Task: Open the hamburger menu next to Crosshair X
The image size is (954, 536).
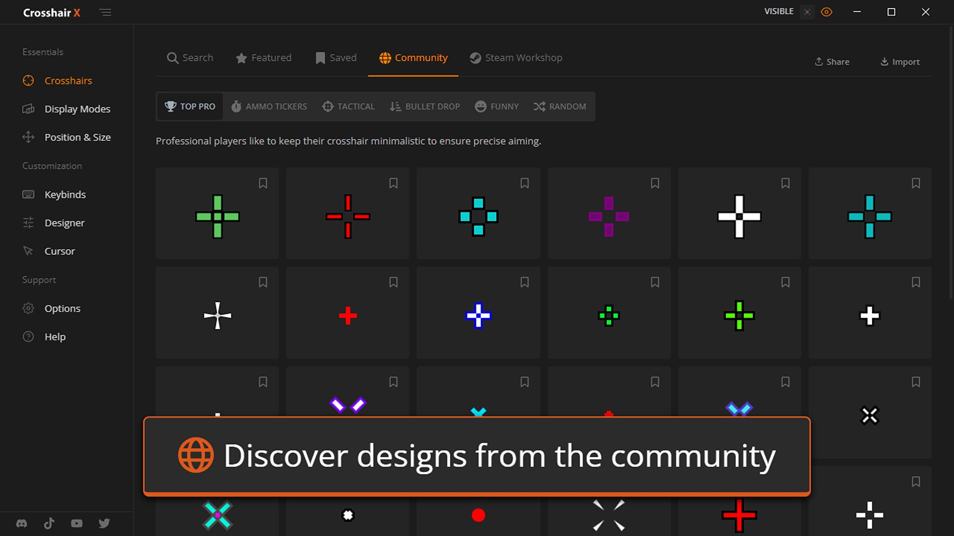Action: tap(105, 12)
